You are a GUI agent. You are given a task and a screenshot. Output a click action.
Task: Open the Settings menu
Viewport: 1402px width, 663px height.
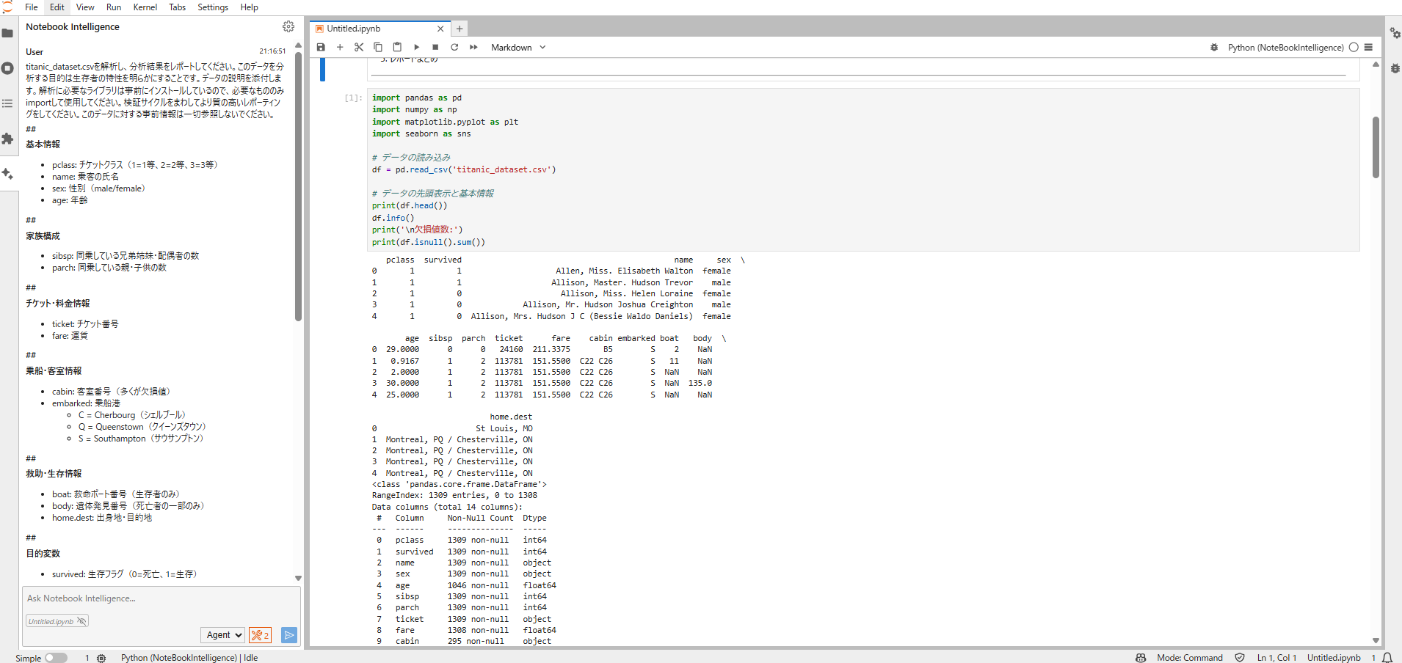coord(213,7)
